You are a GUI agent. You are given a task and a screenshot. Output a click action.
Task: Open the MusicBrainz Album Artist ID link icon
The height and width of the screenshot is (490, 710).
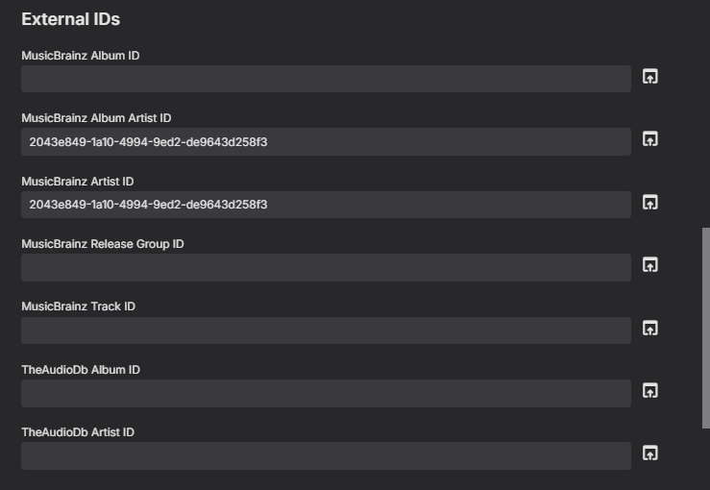click(650, 139)
